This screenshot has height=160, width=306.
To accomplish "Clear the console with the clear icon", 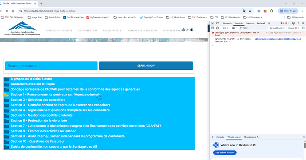I will [x=217, y=28].
